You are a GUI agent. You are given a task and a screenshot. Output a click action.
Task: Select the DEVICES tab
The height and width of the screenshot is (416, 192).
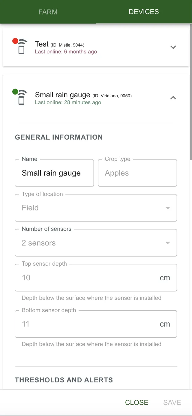coord(144,12)
